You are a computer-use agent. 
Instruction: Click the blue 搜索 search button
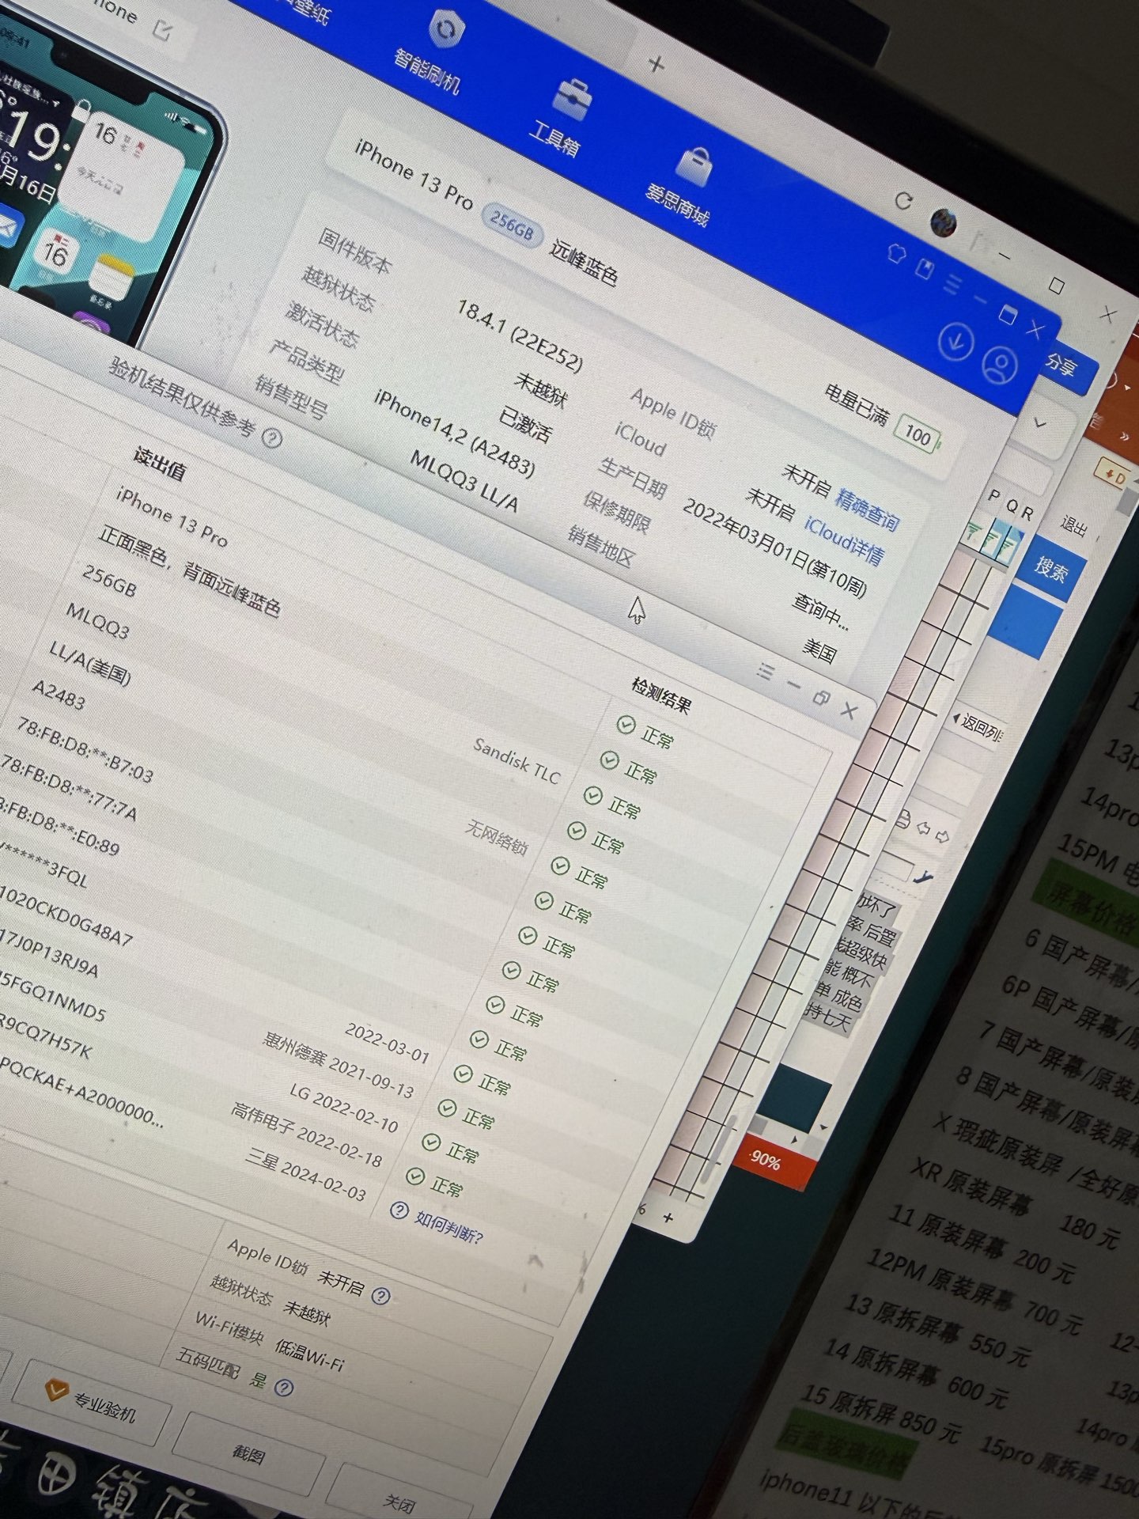coord(1050,568)
